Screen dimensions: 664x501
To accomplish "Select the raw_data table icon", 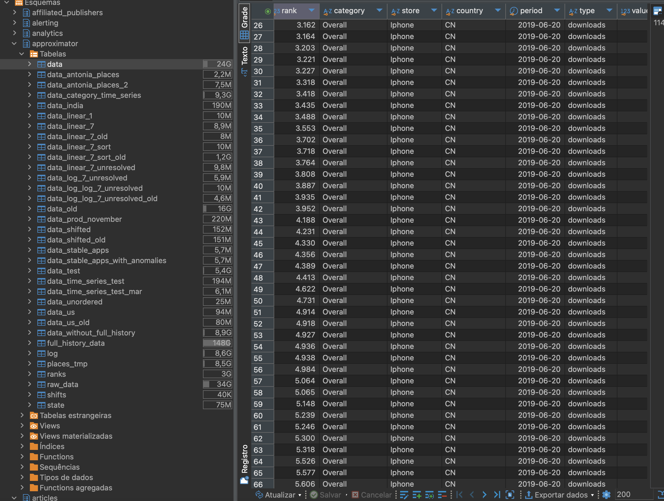I will 41,385.
